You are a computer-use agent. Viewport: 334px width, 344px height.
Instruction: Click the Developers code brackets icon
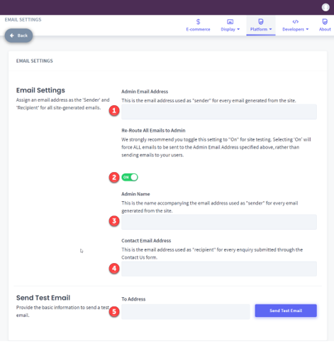[x=296, y=22]
